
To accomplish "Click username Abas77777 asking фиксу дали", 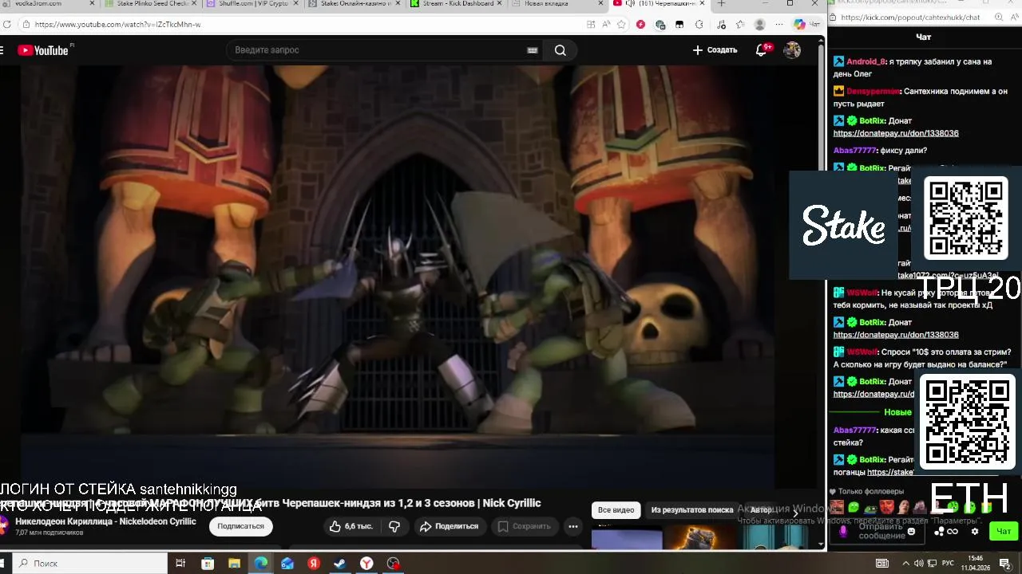I will coord(854,151).
